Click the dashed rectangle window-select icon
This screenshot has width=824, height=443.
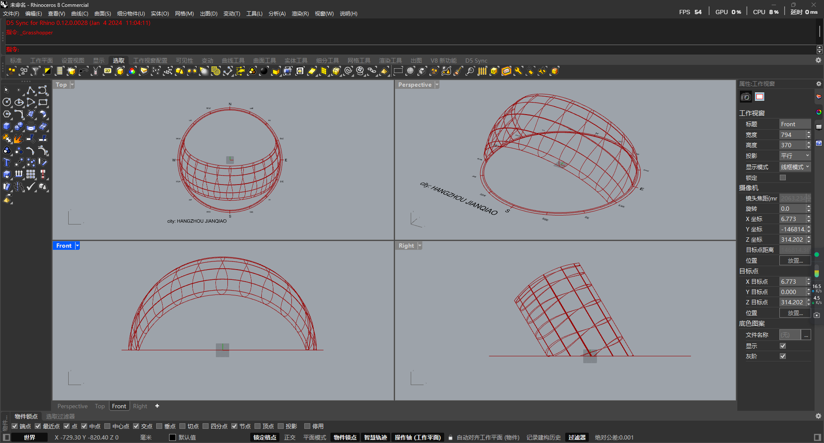pyautogui.click(x=398, y=71)
